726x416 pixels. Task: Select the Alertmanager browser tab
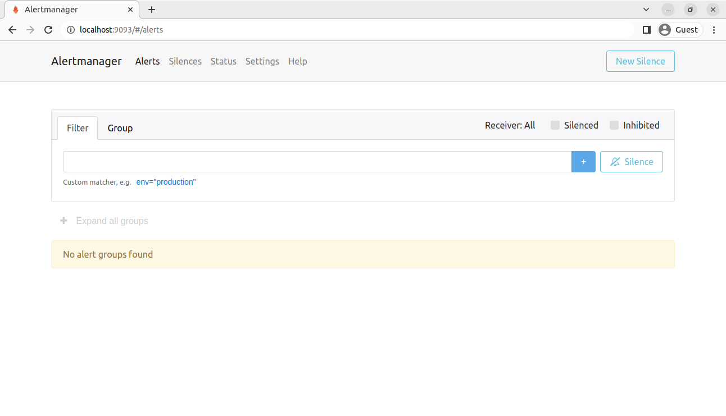72,10
